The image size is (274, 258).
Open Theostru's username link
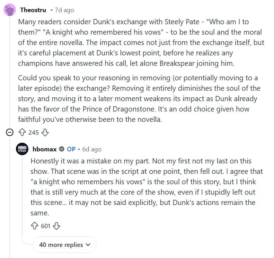pyautogui.click(x=33, y=10)
